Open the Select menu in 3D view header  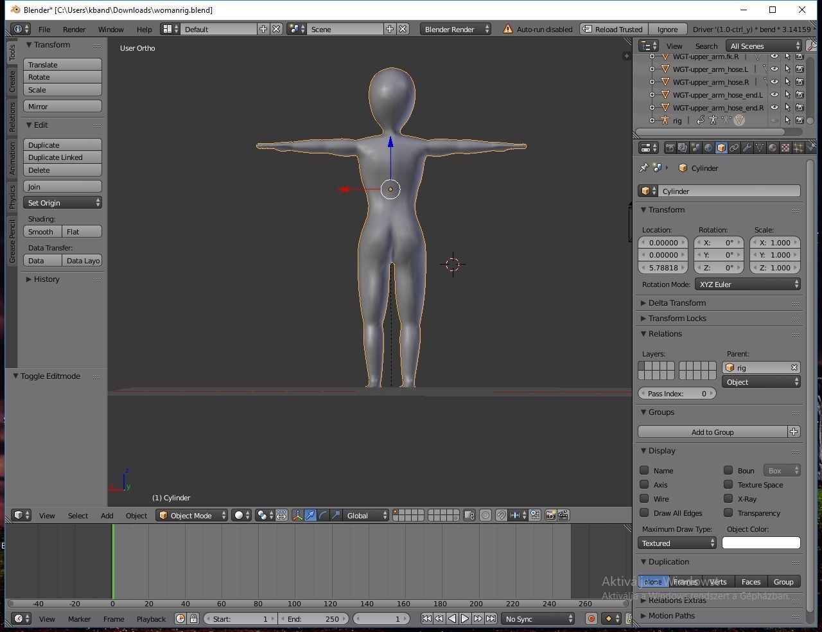click(x=78, y=515)
